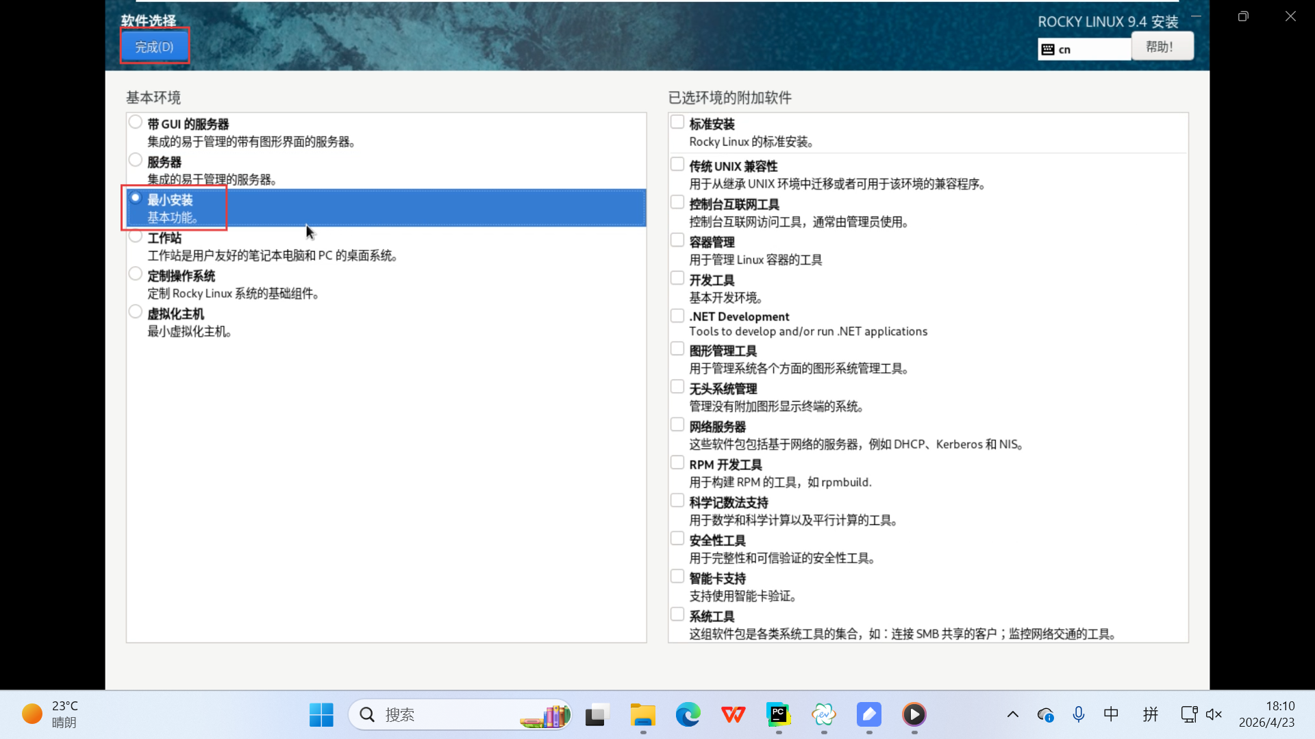1315x739 pixels.
Task: Enable 安全性工具 add-on software
Action: (x=677, y=539)
